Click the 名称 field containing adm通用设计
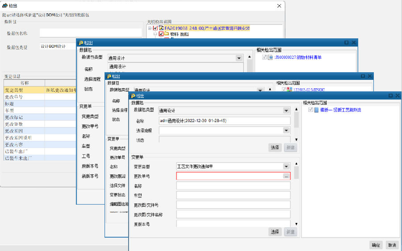Screen dimensions: 402x251 pos(224,121)
